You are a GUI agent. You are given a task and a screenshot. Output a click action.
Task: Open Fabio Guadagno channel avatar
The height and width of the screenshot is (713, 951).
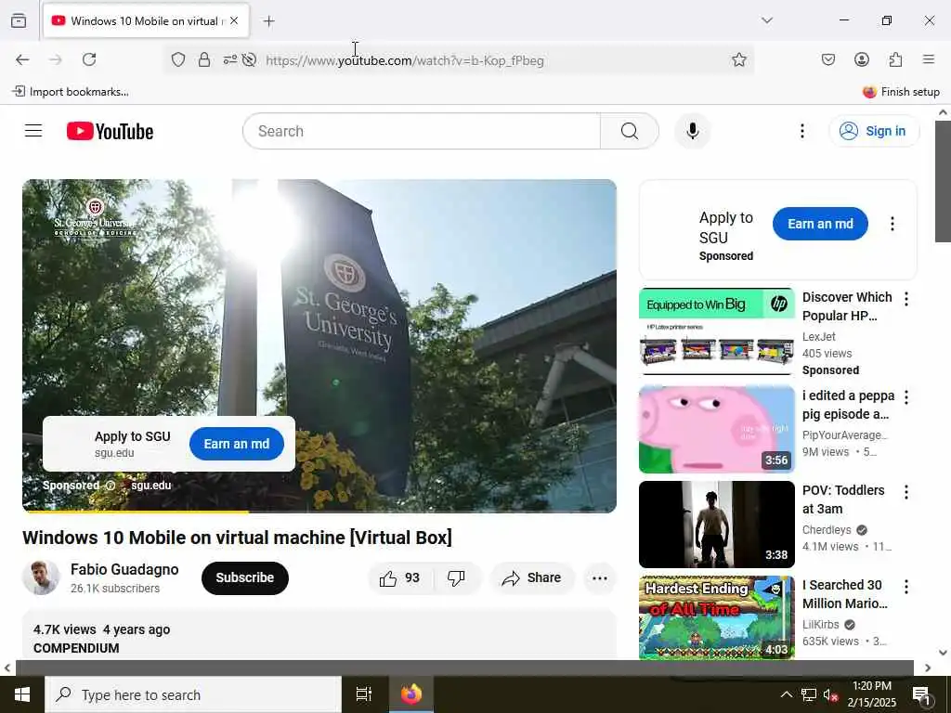[41, 577]
